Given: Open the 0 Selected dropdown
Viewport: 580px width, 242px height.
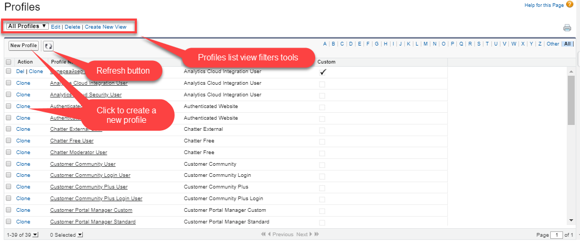Looking at the screenshot, I should click(x=80, y=234).
